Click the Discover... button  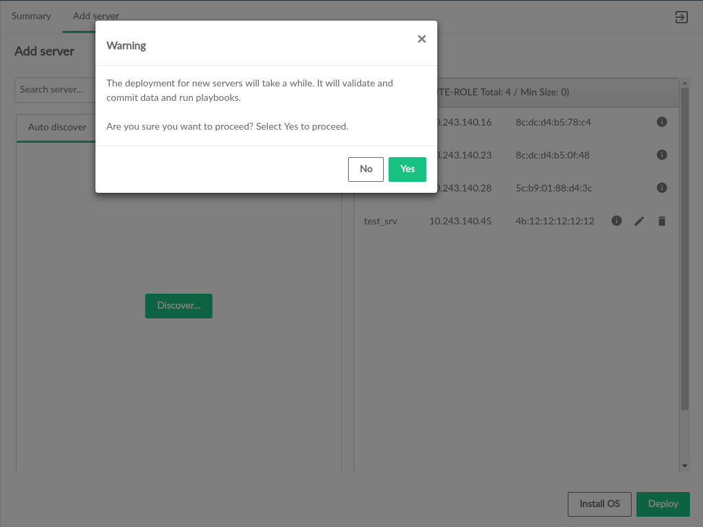[x=178, y=306]
